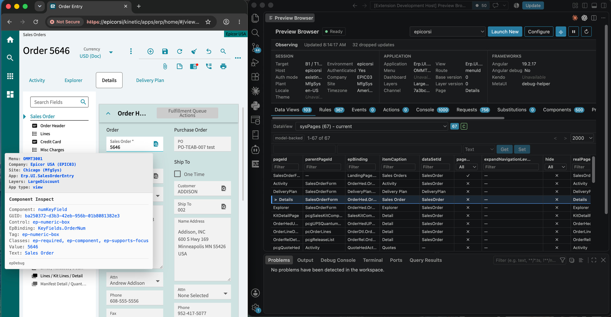Click the vertical scrollbar of the order form
This screenshot has width=611, height=317.
pyautogui.click(x=243, y=154)
